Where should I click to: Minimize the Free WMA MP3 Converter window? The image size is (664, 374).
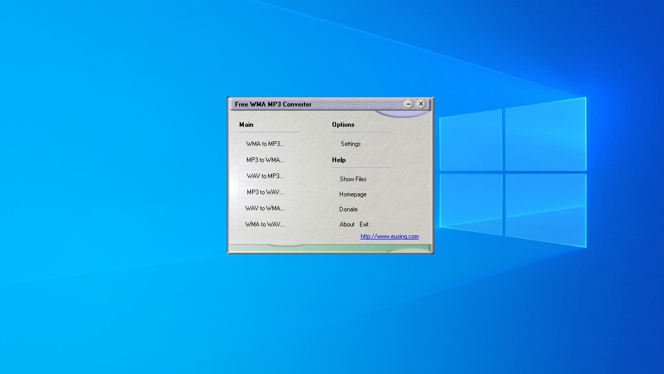pos(408,104)
